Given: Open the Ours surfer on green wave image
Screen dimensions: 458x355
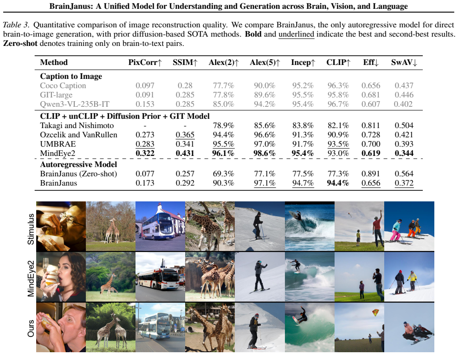Looking at the screenshot, I should click(x=310, y=327).
